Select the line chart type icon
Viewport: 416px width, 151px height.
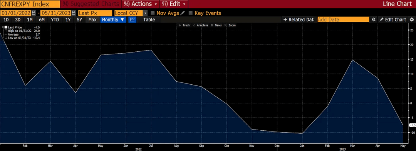coord(133,20)
